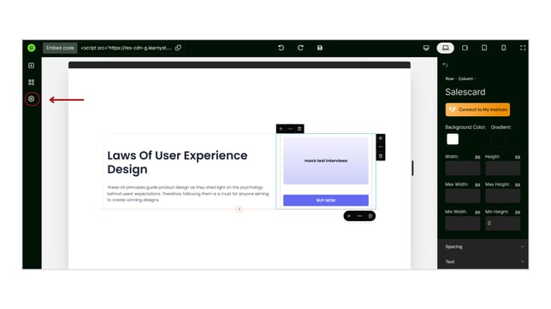Image resolution: width=551 pixels, height=309 pixels.
Task: Click the back arrow in the properties panel
Action: [x=446, y=65]
